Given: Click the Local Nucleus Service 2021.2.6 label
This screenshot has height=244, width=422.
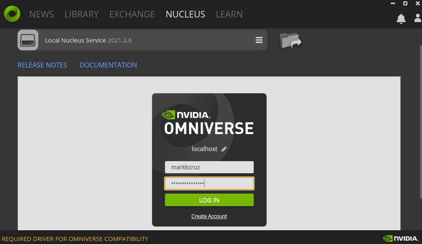Looking at the screenshot, I should coord(88,40).
